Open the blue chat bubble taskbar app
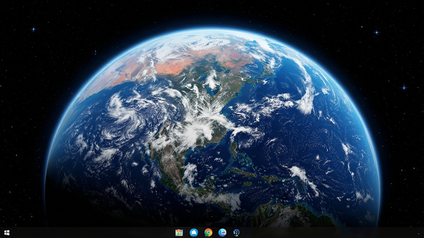Viewport: 424px width, 238px height. pos(194,233)
